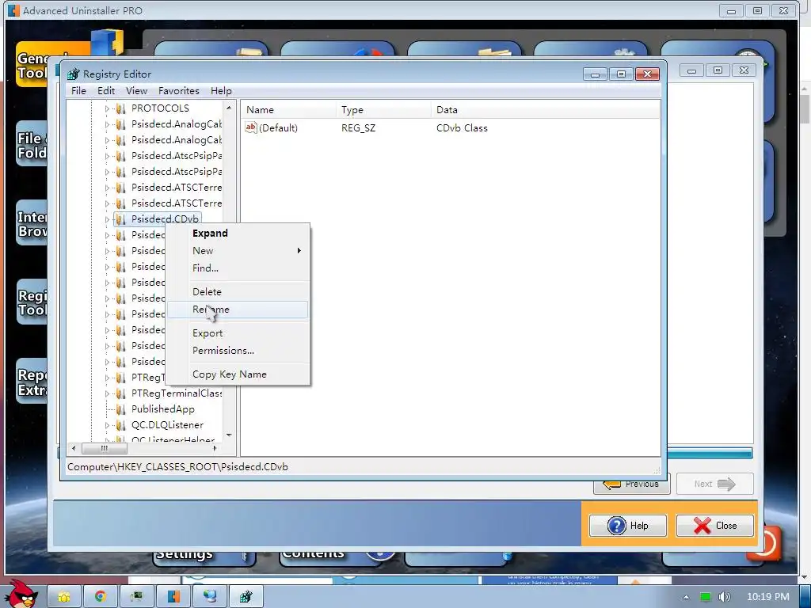Click the blue help question mark icon
Screen dimensions: 811x608
click(x=616, y=526)
